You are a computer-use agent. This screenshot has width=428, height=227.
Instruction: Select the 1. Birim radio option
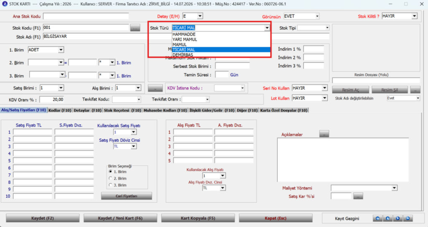click(x=110, y=171)
